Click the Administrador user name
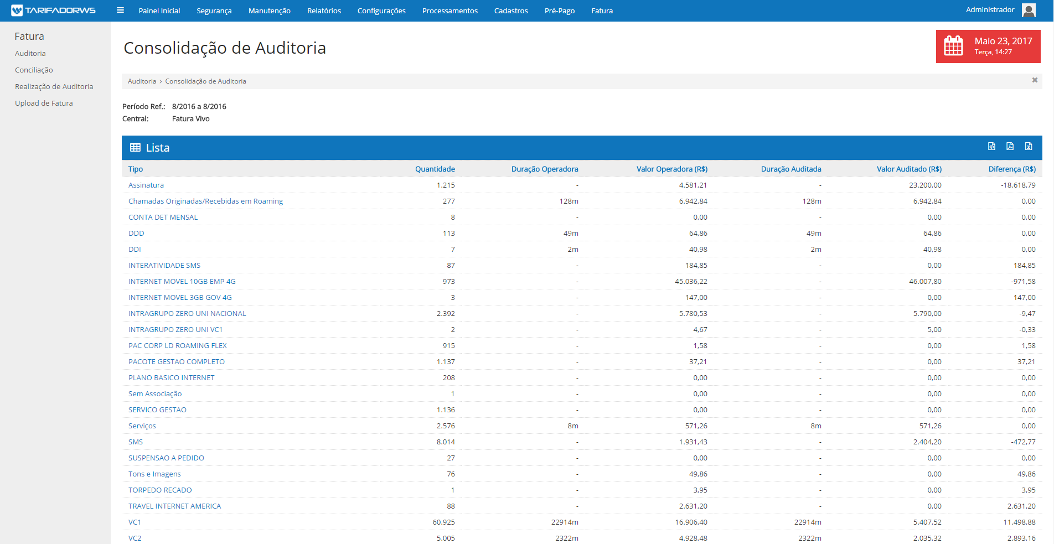1054x544 pixels. [990, 9]
